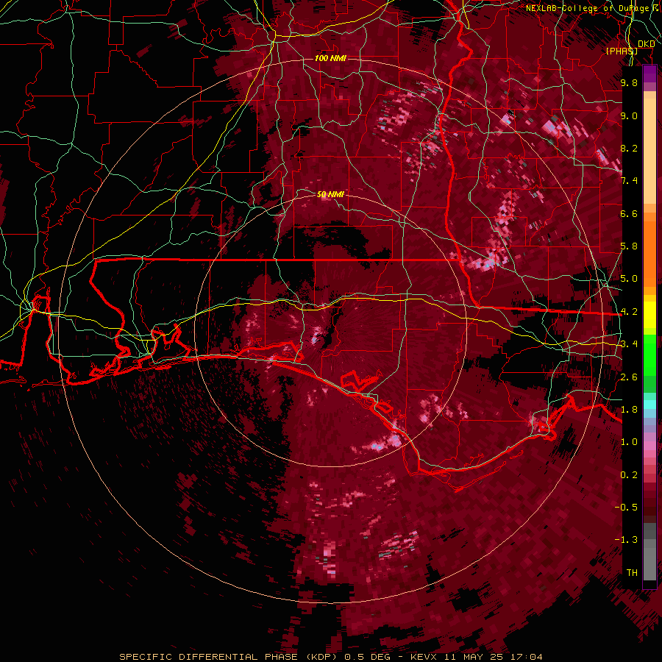This screenshot has height=662, width=662.
Task: Select the -1.3 value on the color scale
Action: coord(626,540)
